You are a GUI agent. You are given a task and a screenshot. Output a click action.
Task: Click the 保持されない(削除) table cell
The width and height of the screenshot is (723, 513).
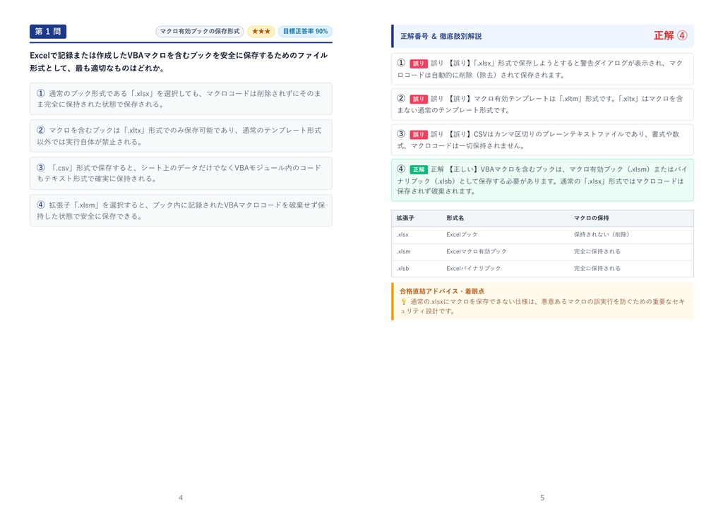tap(602, 234)
